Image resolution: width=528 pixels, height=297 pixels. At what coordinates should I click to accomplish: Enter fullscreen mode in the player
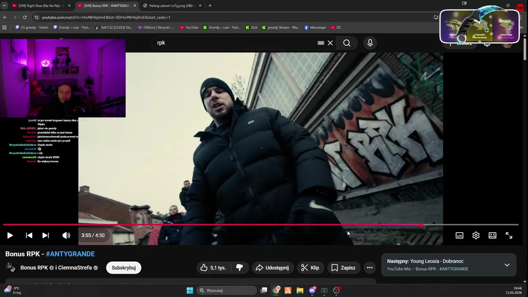point(509,236)
